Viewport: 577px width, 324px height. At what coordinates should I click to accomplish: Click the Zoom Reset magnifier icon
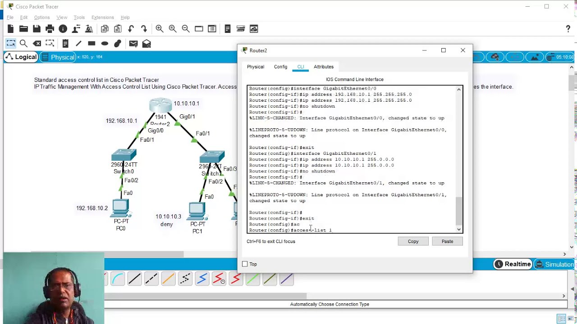point(173,29)
